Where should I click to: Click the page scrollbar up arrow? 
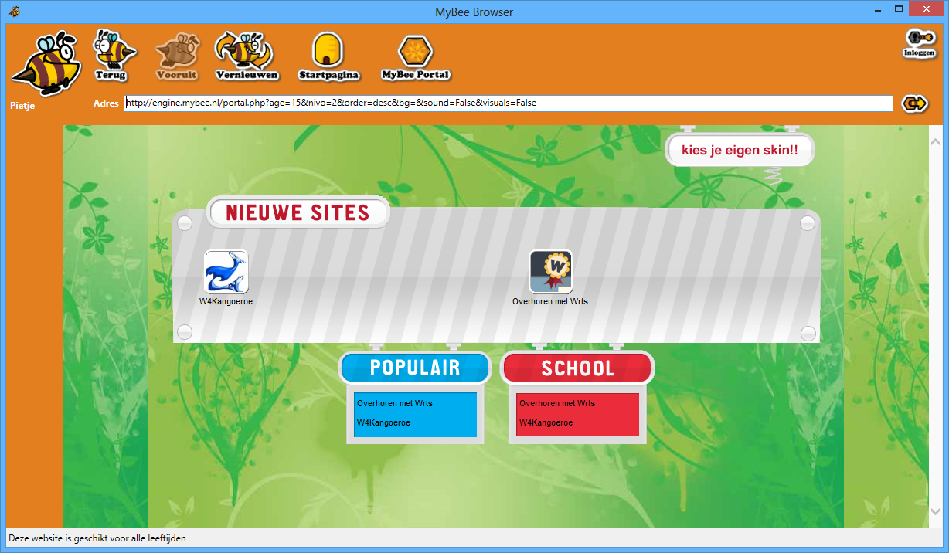coord(936,141)
